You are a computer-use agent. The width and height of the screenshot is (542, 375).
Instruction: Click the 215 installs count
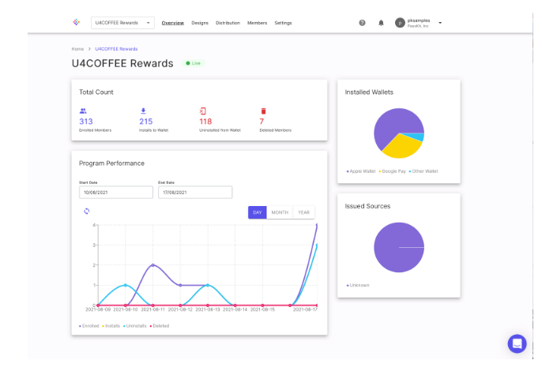tap(146, 122)
